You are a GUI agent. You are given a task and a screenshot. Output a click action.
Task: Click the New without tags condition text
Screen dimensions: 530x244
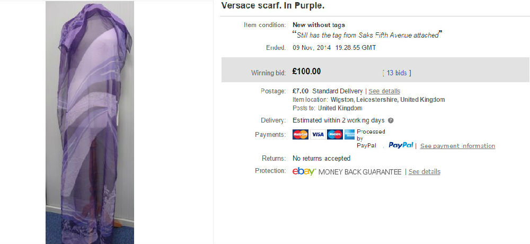tap(319, 25)
